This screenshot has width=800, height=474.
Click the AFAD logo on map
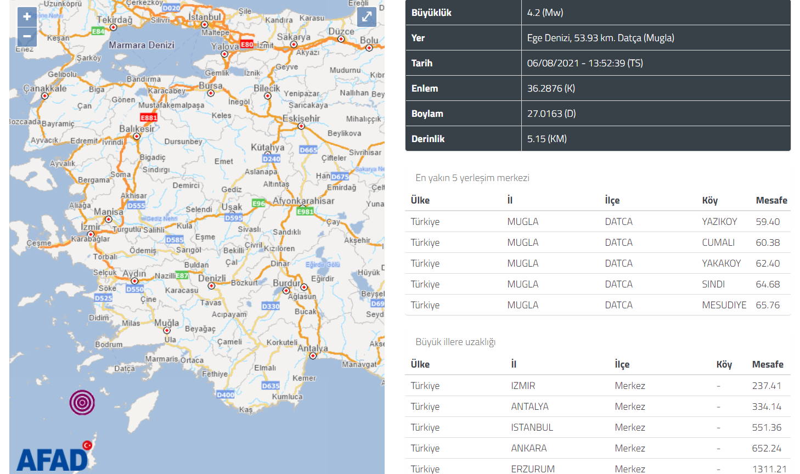53,459
